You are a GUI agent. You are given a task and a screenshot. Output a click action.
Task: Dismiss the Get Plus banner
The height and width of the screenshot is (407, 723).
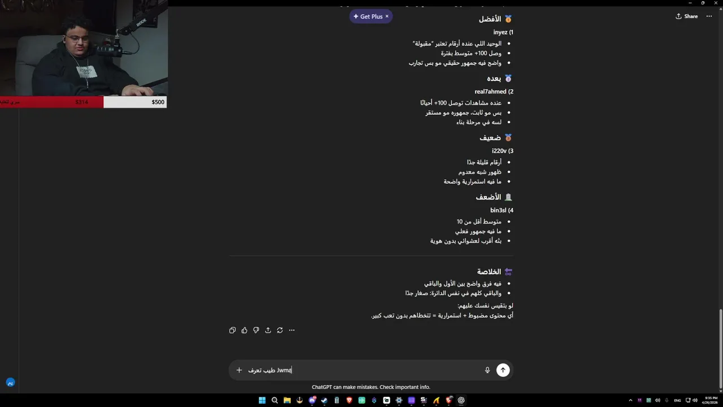click(x=387, y=16)
